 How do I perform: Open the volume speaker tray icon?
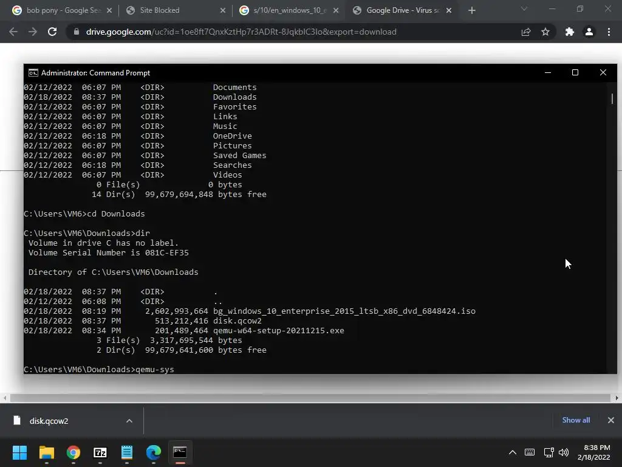pos(564,452)
